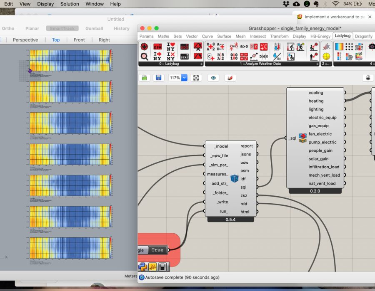Toggle the eye preview button

[x=213, y=78]
